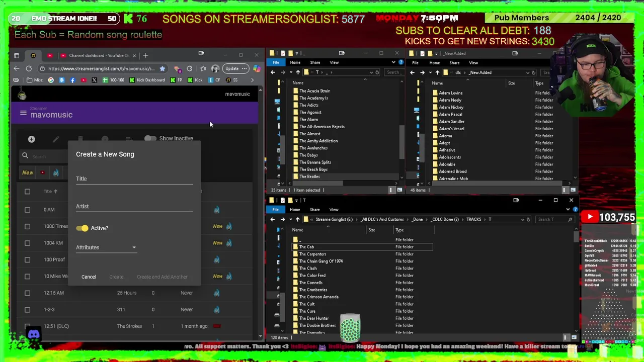Open address history dropdown in top-left Explorer
The width and height of the screenshot is (644, 362).
pos(371,72)
